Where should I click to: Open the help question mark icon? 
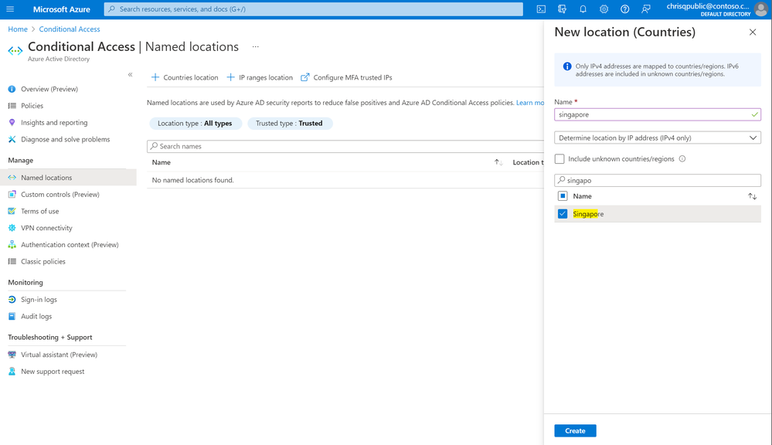click(625, 8)
